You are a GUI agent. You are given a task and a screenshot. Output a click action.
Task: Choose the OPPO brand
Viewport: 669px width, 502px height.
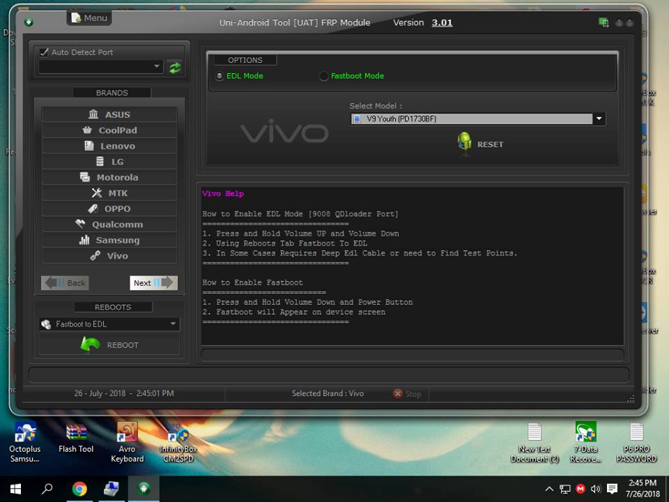point(109,208)
